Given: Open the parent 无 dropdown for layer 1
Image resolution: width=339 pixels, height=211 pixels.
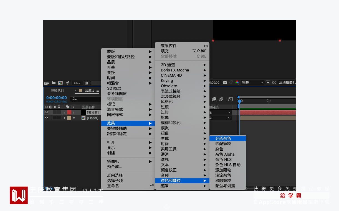Looking at the screenshot, I should [221, 112].
